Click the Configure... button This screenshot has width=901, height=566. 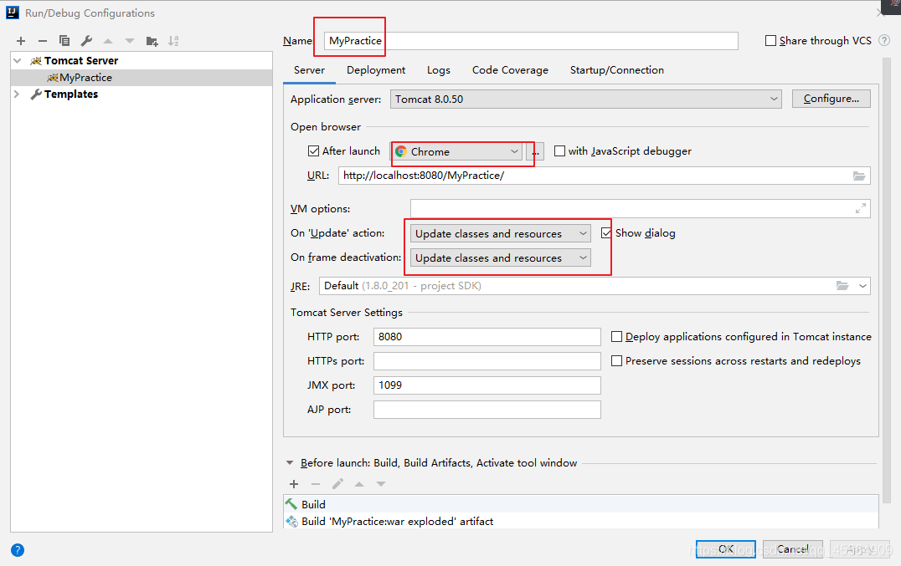click(831, 99)
